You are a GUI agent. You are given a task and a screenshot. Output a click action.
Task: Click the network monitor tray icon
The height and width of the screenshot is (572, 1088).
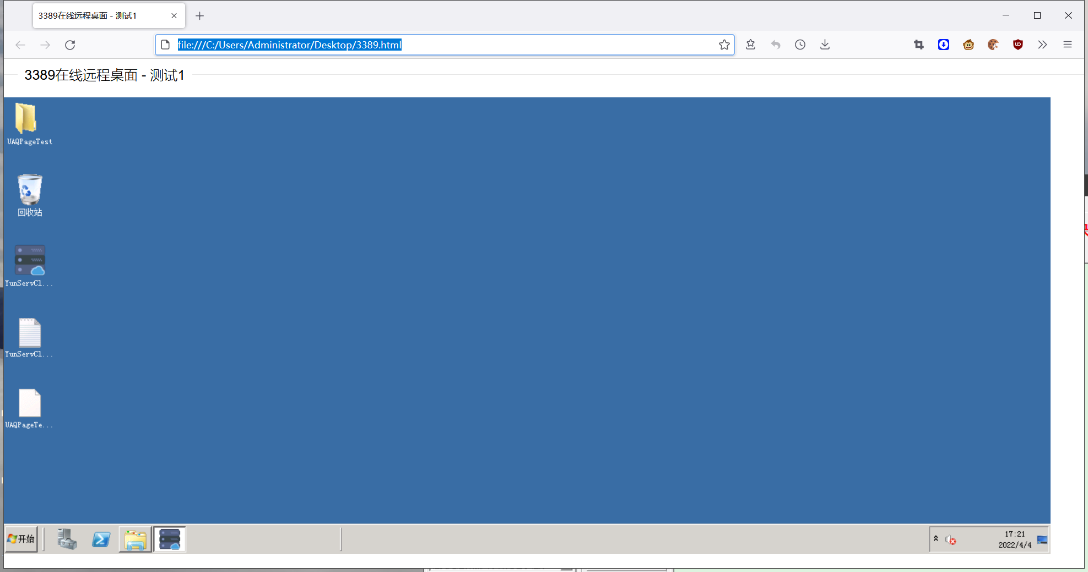[x=1042, y=540]
